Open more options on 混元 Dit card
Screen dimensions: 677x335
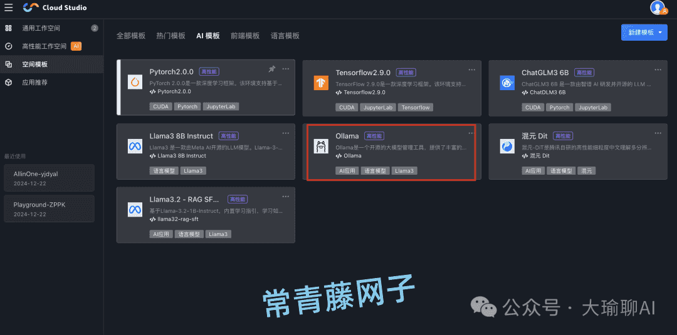click(x=658, y=133)
